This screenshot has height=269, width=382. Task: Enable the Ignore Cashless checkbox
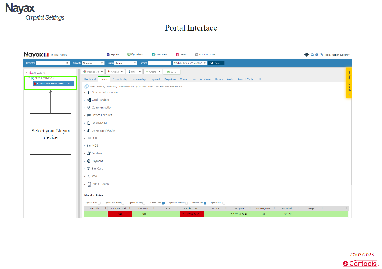[186, 203]
